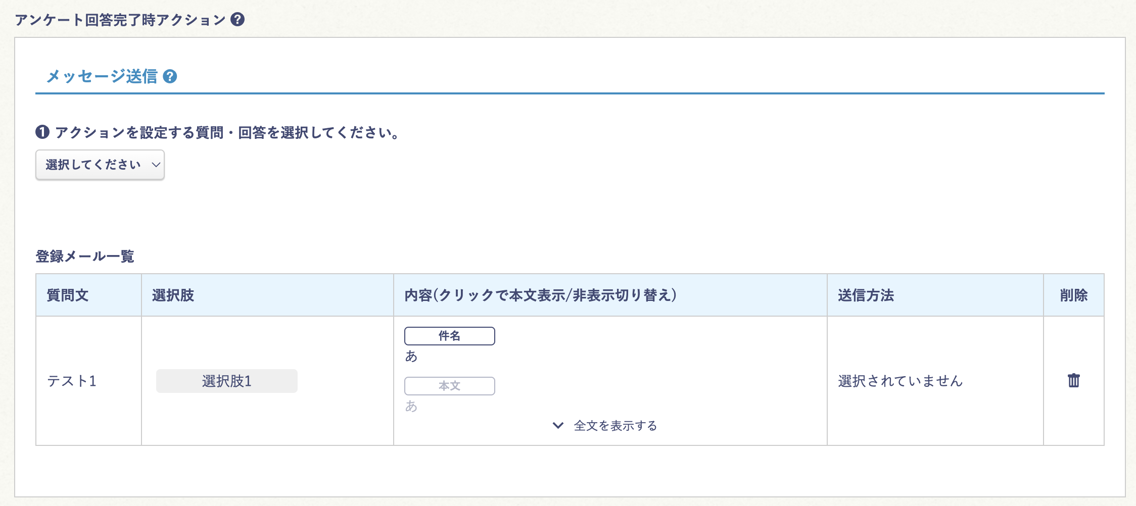Delete the テスト1 mail entry via trash icon
This screenshot has width=1136, height=506.
tap(1073, 381)
